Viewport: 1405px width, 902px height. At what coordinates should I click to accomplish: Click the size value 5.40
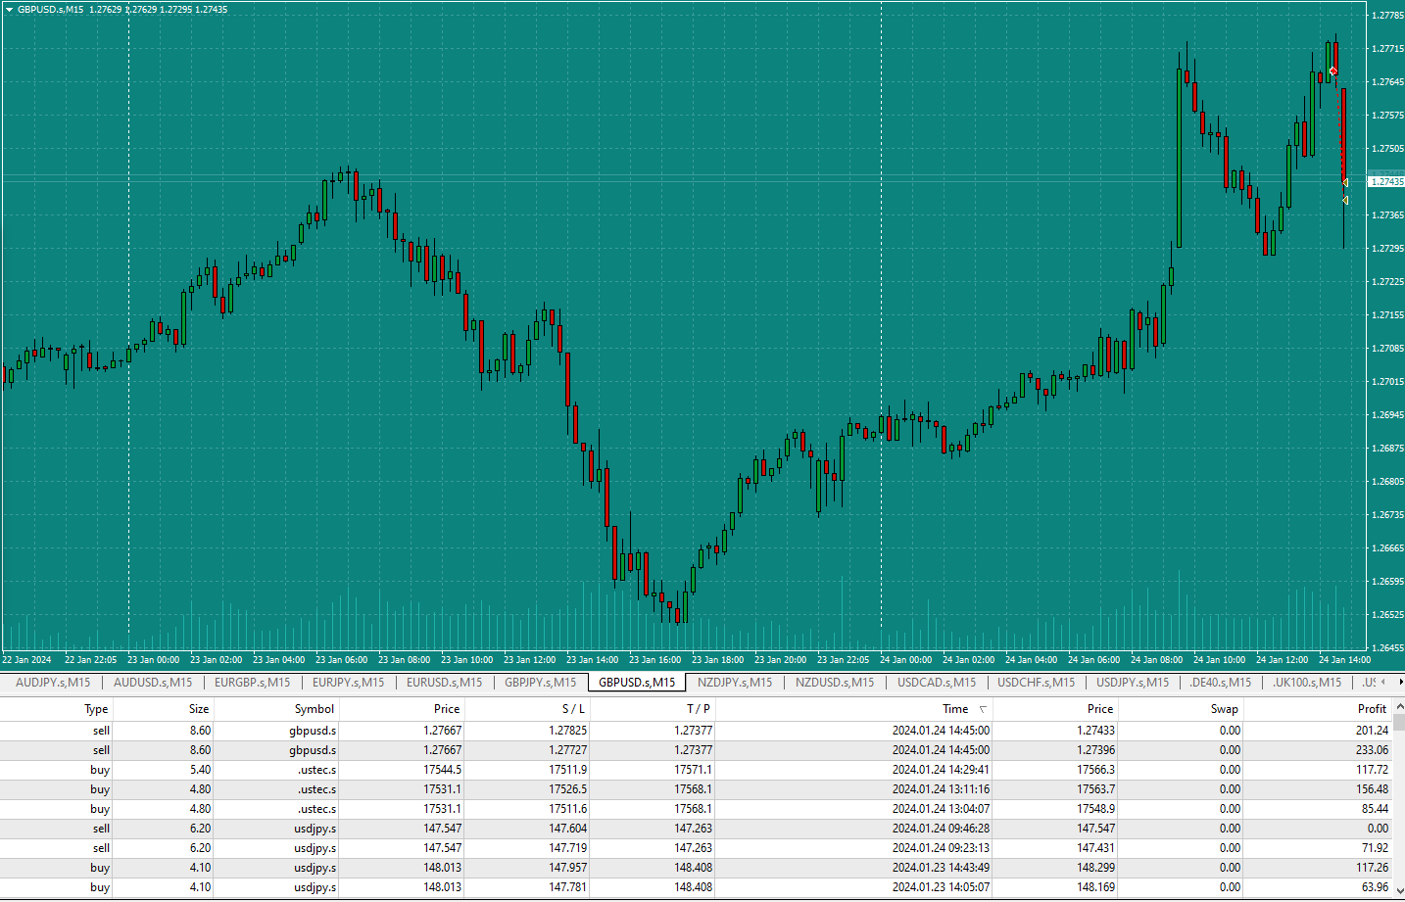[x=200, y=770]
